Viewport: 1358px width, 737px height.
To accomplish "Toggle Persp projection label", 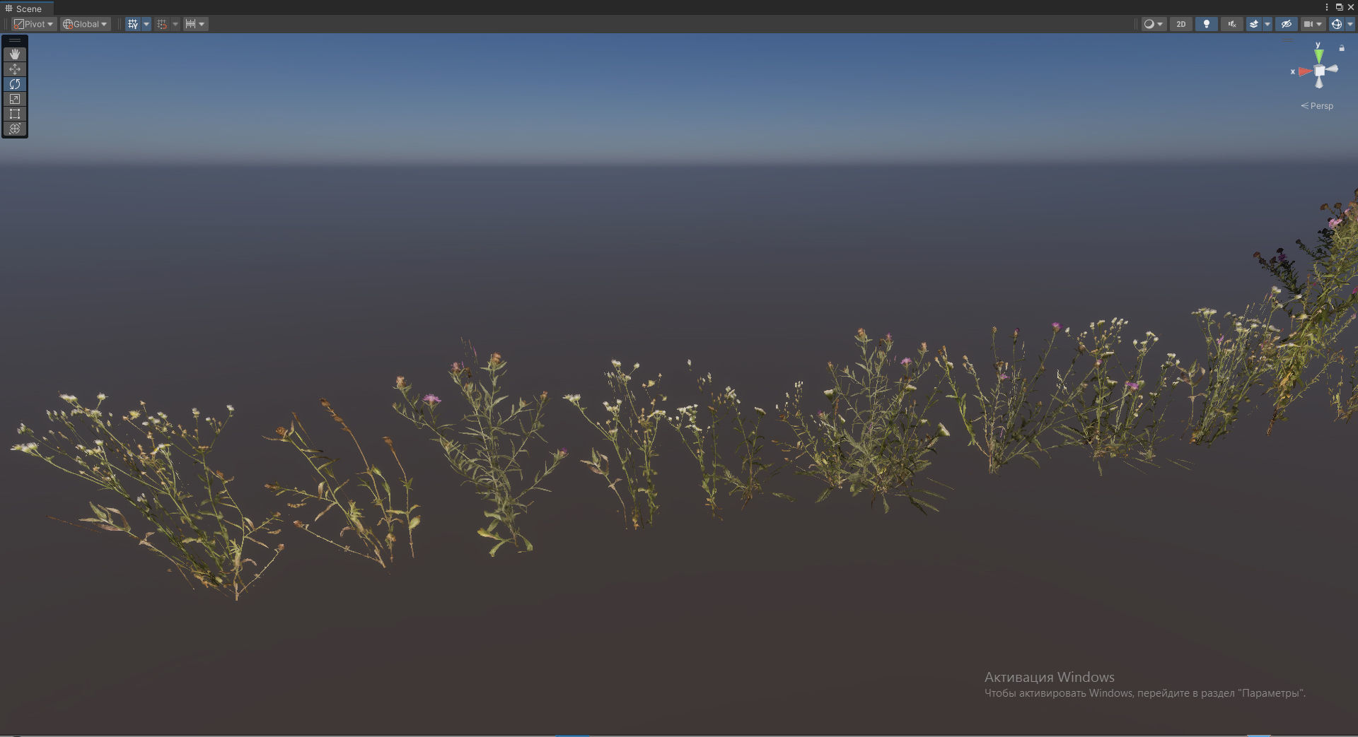I will 1317,106.
